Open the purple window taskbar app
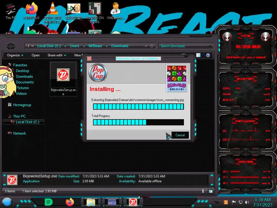 click(x=112, y=202)
